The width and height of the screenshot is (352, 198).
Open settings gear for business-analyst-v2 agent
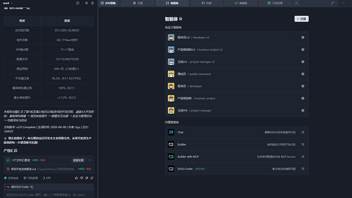click(303, 49)
